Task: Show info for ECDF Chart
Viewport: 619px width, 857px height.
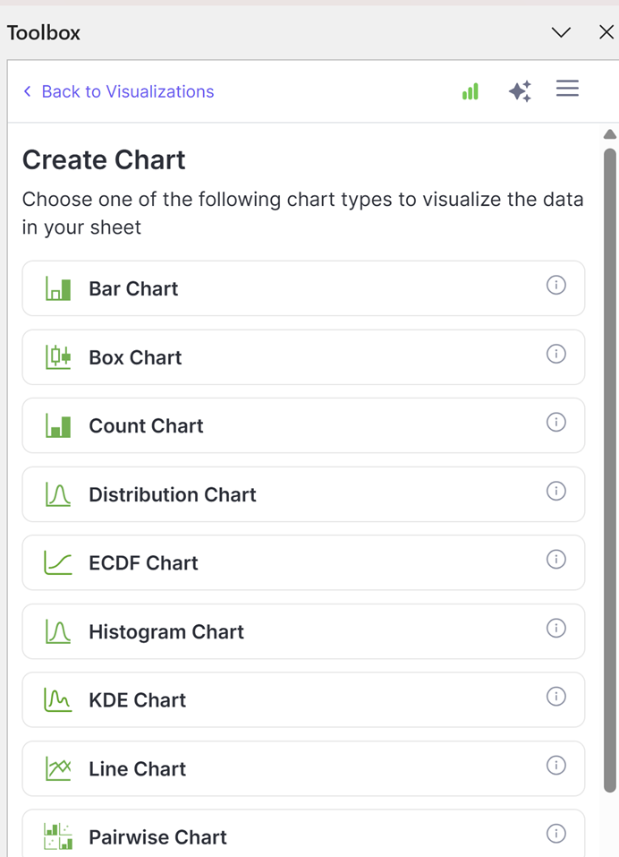Action: point(555,559)
